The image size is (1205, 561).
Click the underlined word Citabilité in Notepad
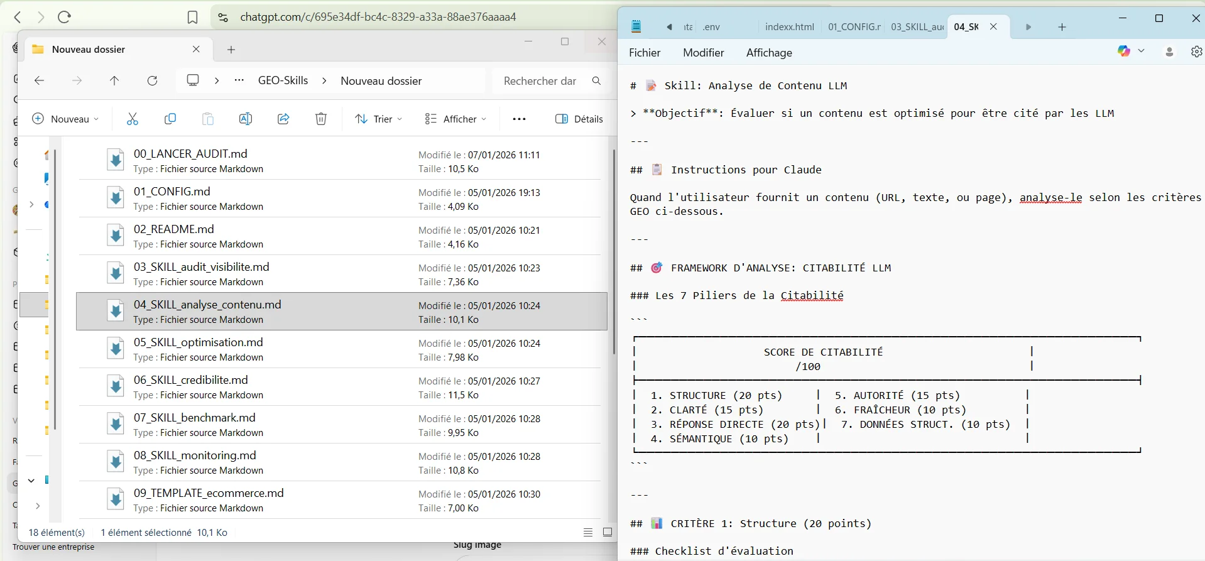point(812,295)
